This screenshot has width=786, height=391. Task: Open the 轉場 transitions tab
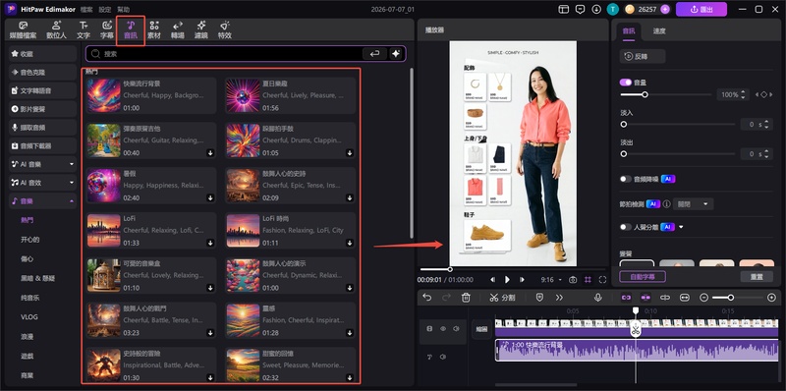178,30
